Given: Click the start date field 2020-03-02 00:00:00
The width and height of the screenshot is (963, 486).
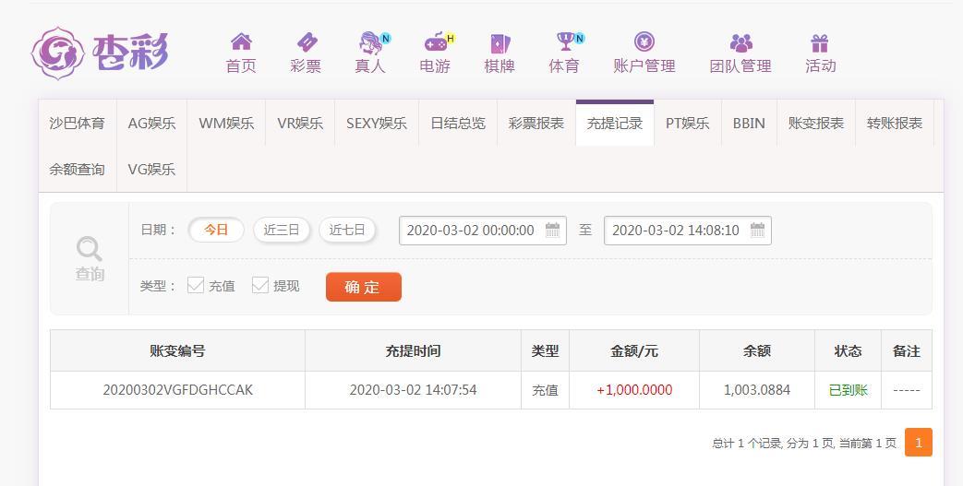Looking at the screenshot, I should [483, 231].
